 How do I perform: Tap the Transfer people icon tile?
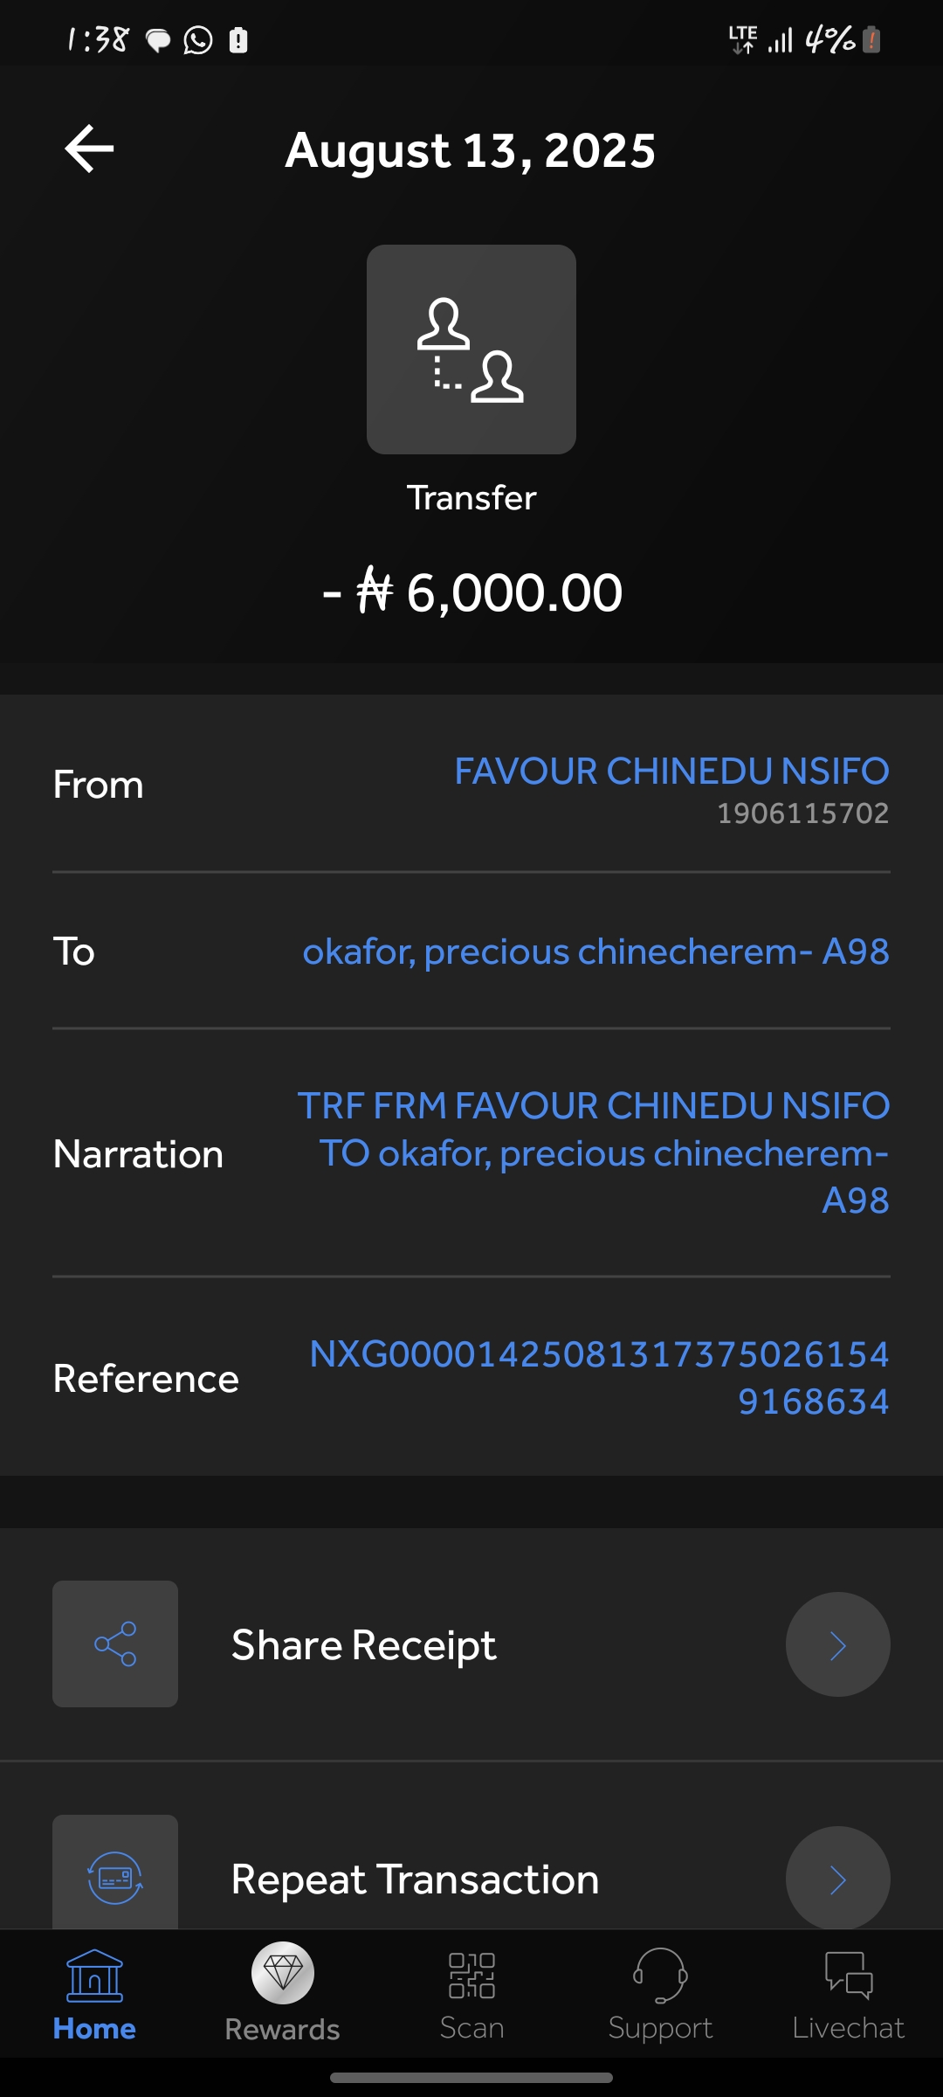click(x=471, y=349)
